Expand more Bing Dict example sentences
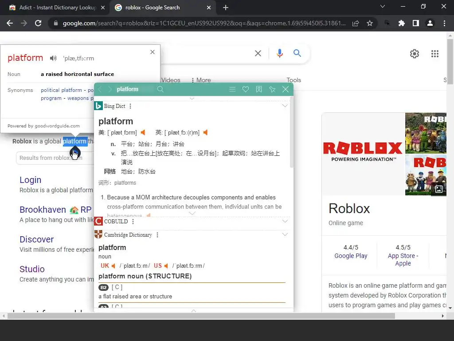Viewport: 454px width, 341px height. [x=192, y=214]
